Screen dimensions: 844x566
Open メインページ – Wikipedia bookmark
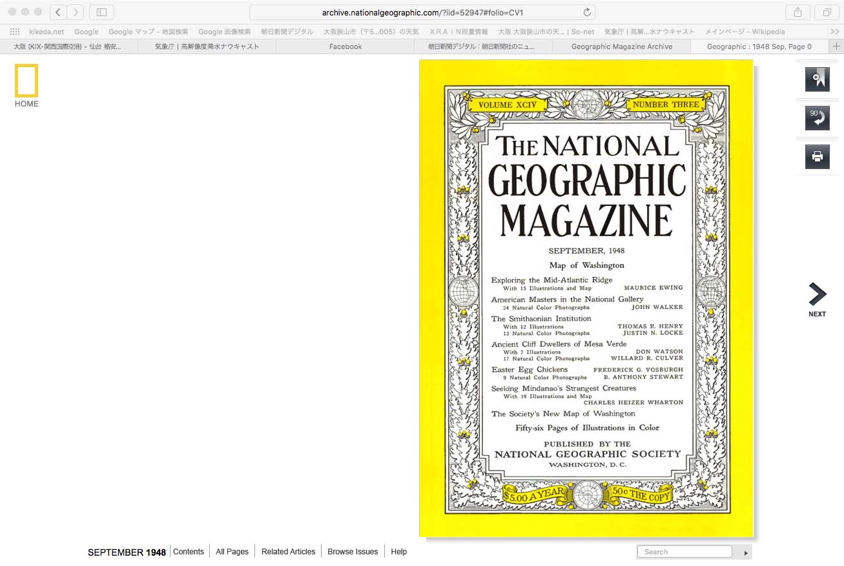[x=745, y=32]
